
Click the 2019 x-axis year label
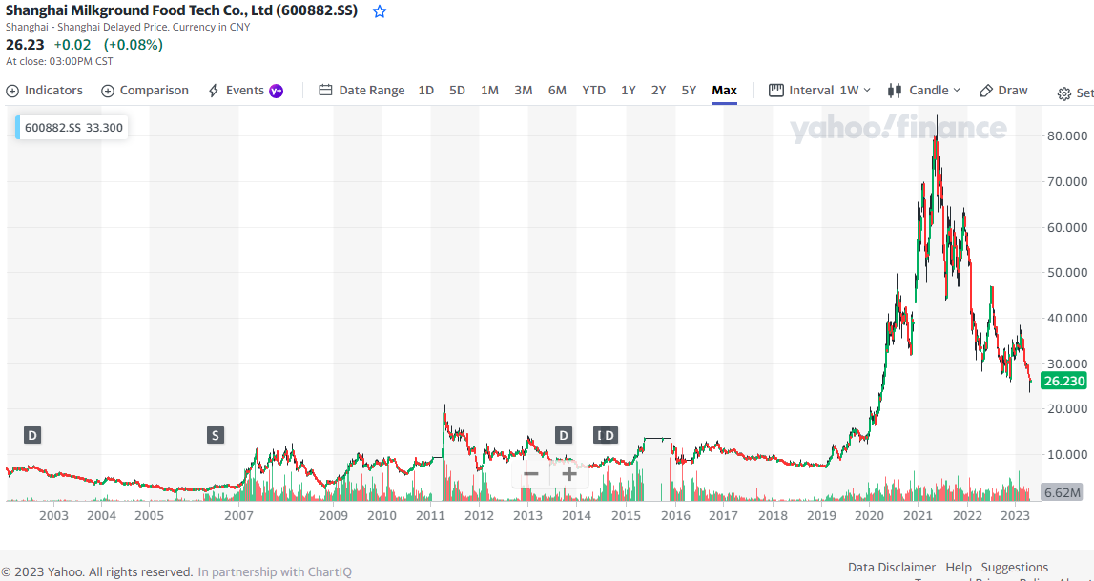tap(821, 516)
